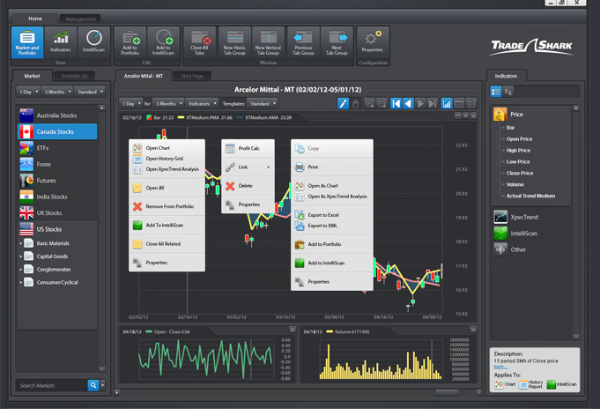Viewport: 600px width, 409px height.
Task: Open the Link submenu
Action: [x=248, y=167]
